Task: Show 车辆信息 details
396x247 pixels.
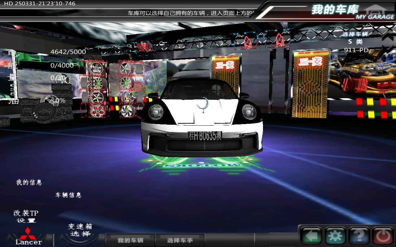Action: point(68,195)
